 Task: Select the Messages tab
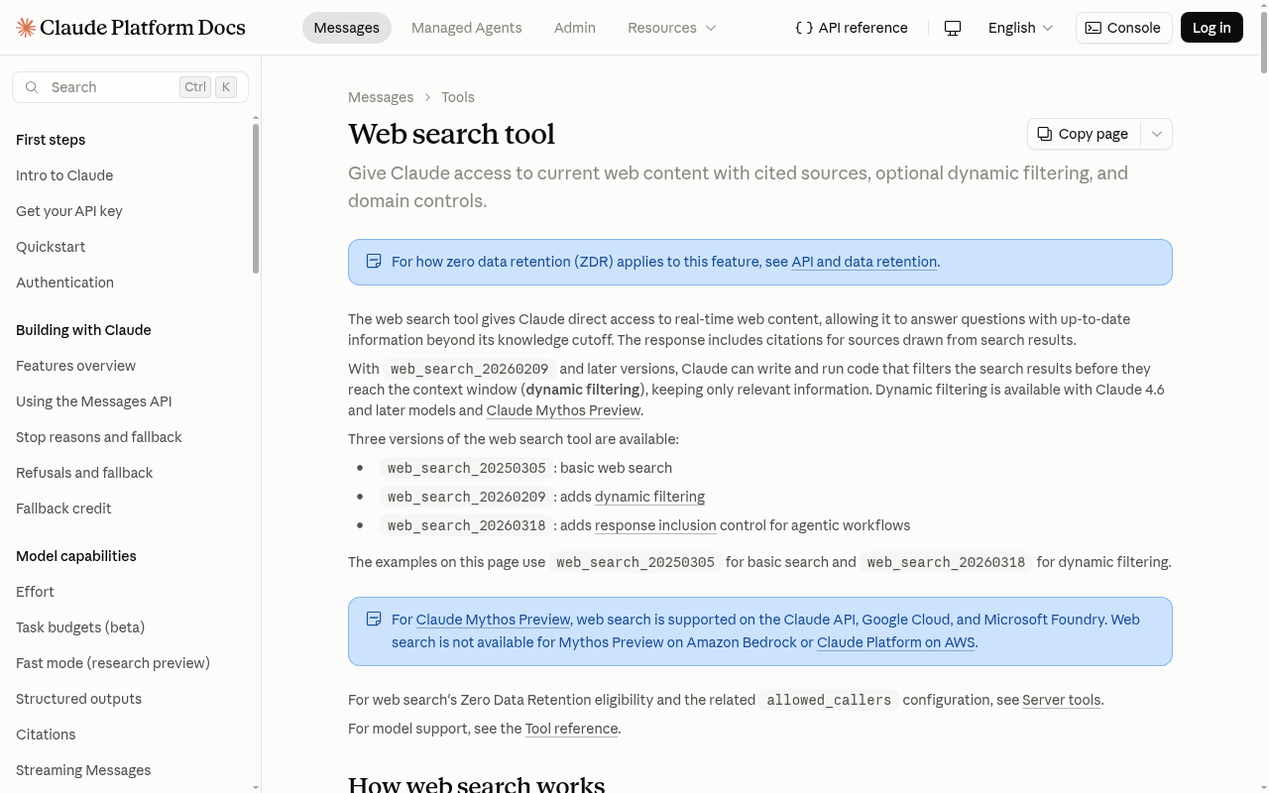[x=346, y=28]
